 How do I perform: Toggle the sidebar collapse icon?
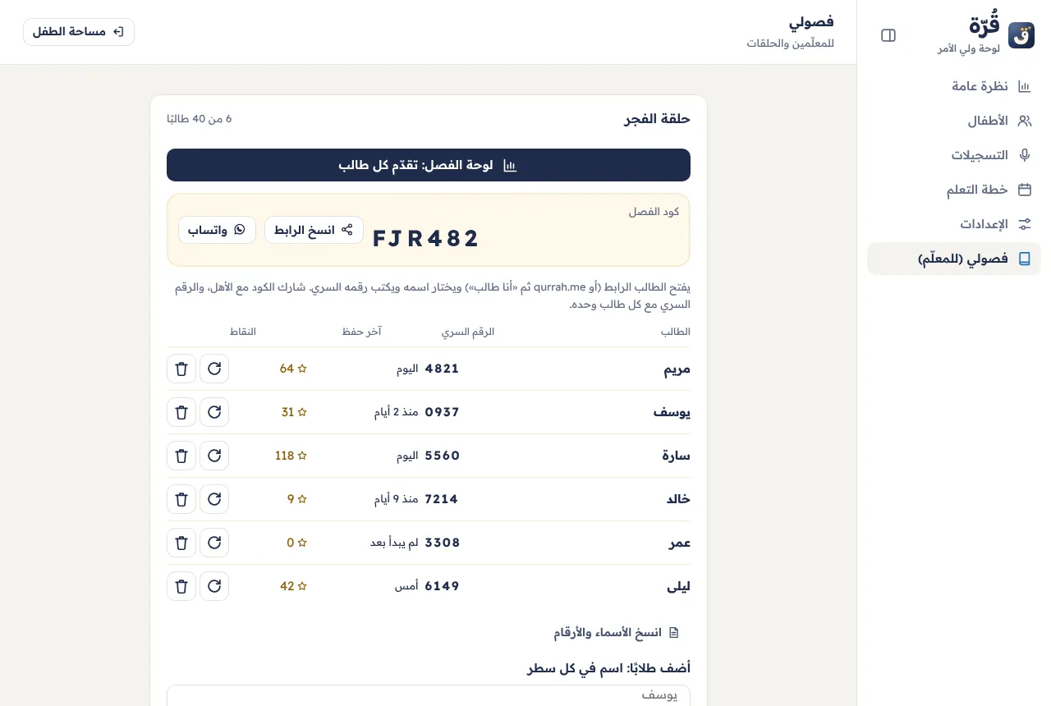[888, 35]
